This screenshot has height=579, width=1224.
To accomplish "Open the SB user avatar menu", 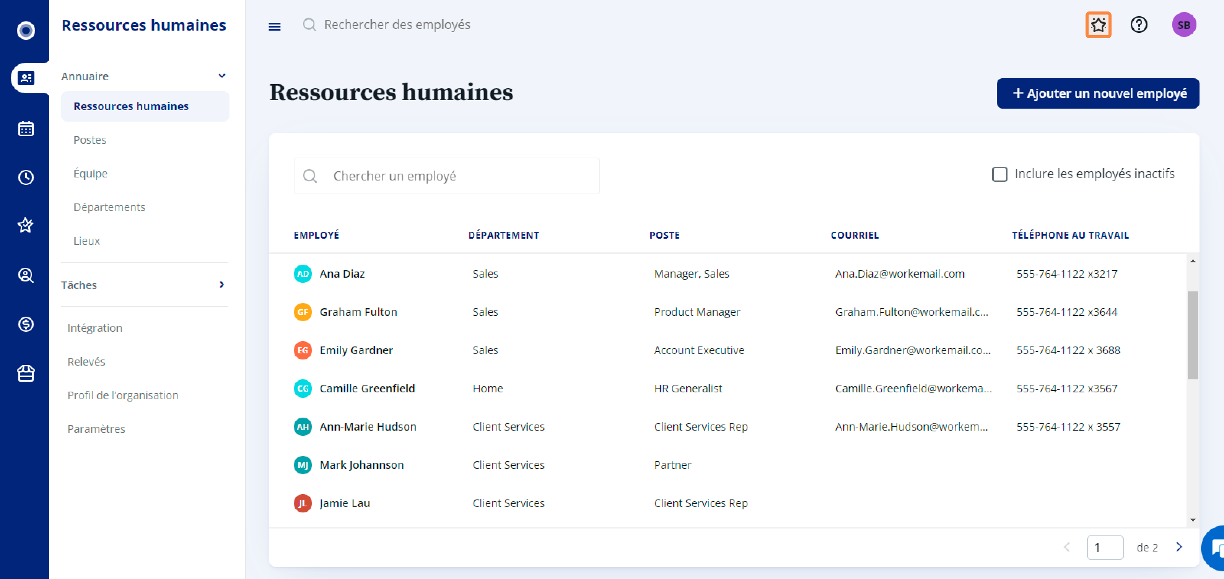I will click(1183, 25).
